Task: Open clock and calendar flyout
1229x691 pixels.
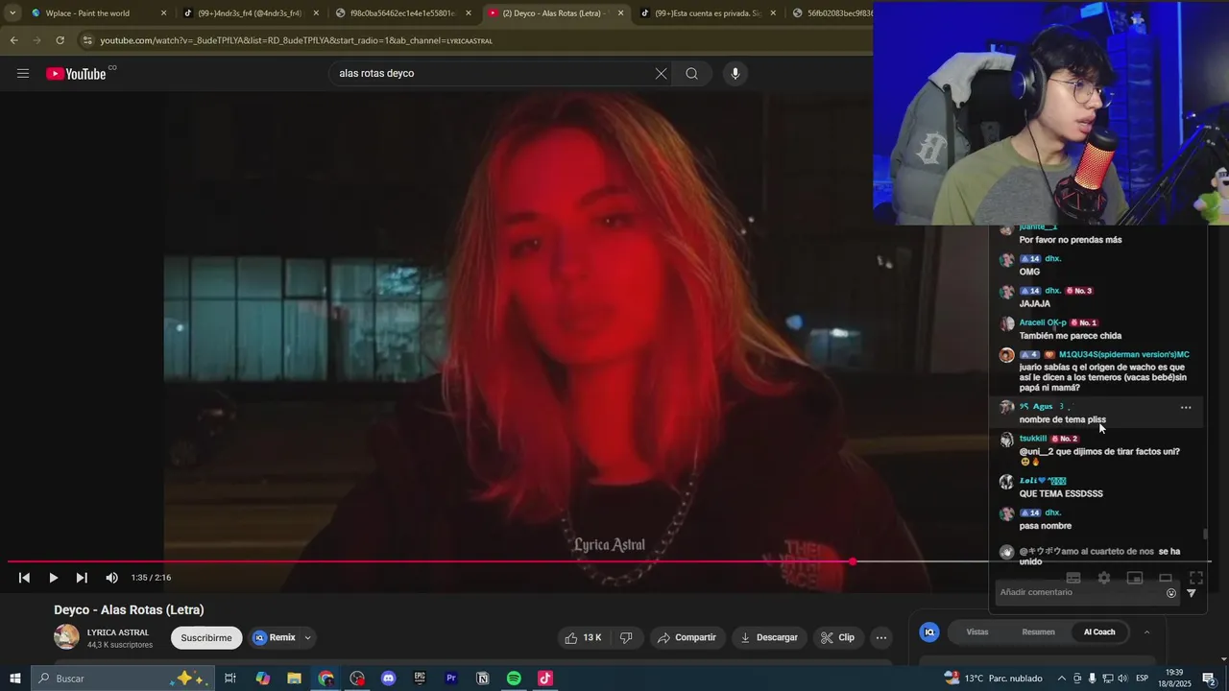Action: [1174, 679]
